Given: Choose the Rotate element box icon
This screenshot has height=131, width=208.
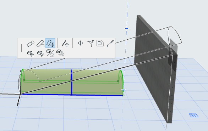Looking at the screenshot, I should 40,54.
